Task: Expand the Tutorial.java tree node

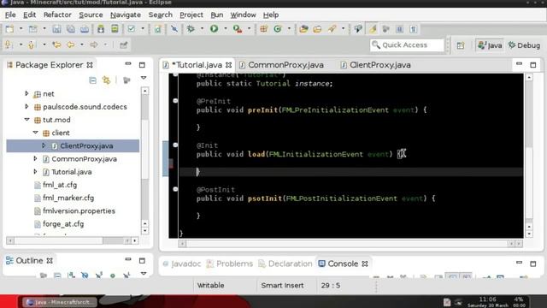Action: point(35,171)
